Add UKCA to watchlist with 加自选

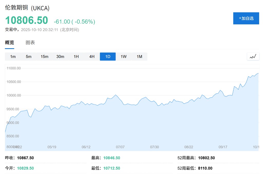point(246,18)
